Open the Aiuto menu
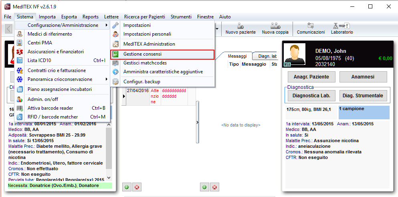The image size is (398, 197). click(x=225, y=17)
